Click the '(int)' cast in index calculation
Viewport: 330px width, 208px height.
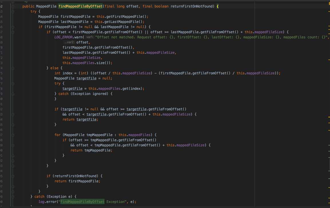click(x=83, y=73)
